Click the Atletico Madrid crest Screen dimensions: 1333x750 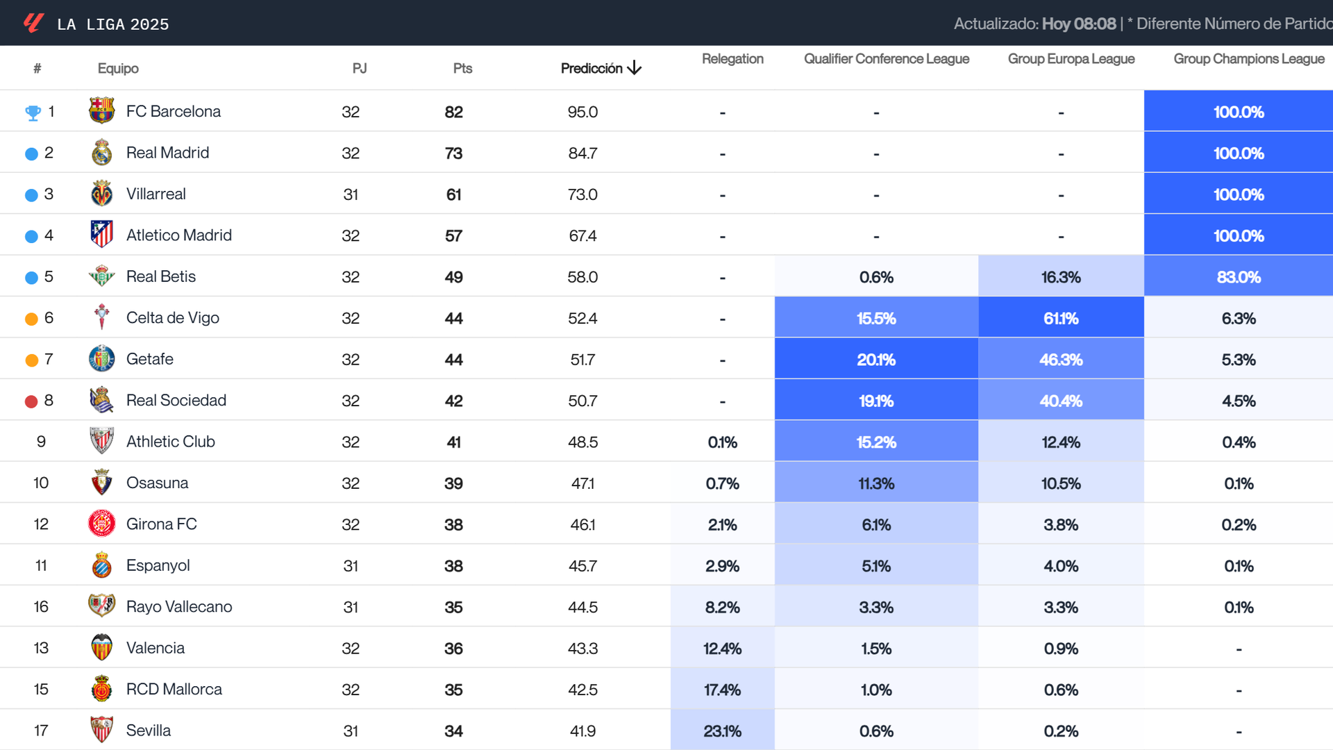pyautogui.click(x=101, y=234)
